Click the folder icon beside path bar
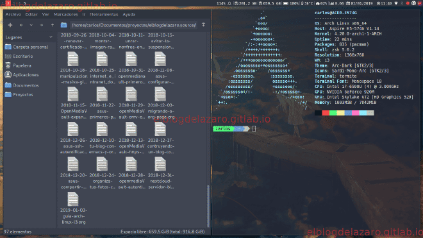 pyautogui.click(x=63, y=25)
